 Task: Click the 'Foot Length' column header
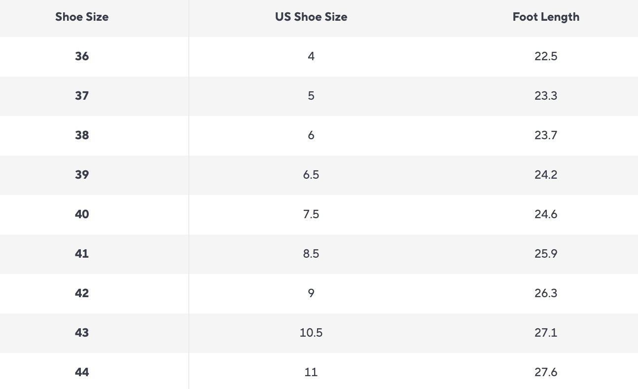(x=546, y=17)
